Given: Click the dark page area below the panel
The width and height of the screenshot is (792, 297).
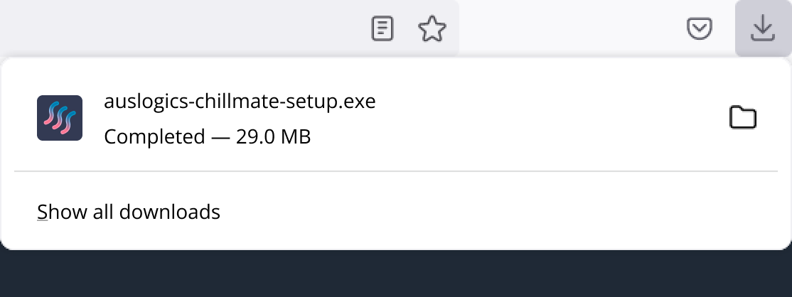Looking at the screenshot, I should pyautogui.click(x=395, y=274).
